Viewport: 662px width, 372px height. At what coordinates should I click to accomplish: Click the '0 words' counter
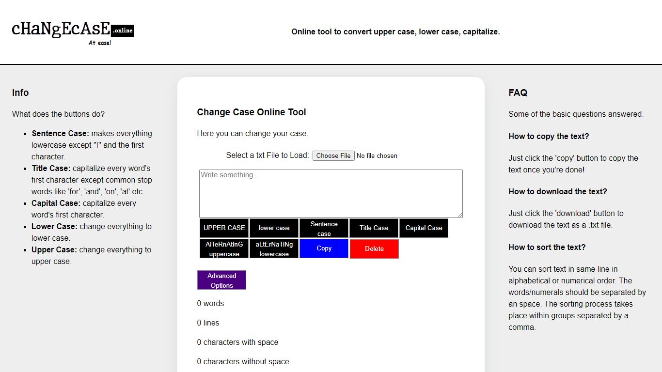coord(210,303)
